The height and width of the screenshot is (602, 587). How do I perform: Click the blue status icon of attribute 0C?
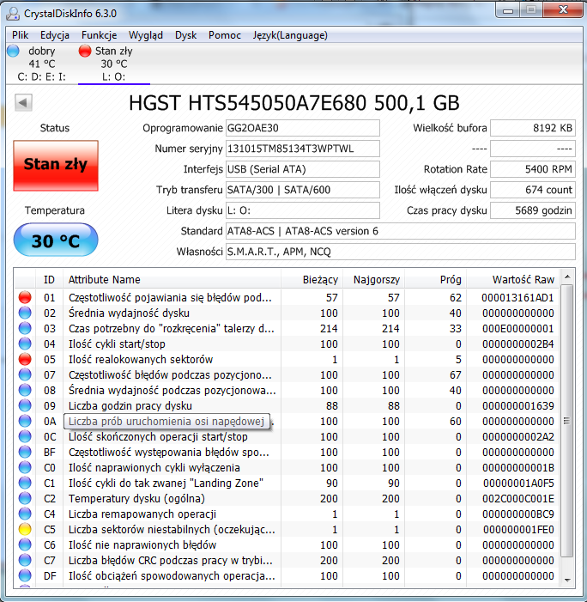tap(25, 436)
